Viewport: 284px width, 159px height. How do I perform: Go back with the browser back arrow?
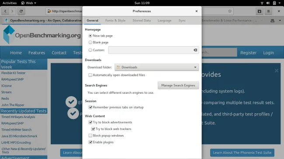click(x=5, y=11)
